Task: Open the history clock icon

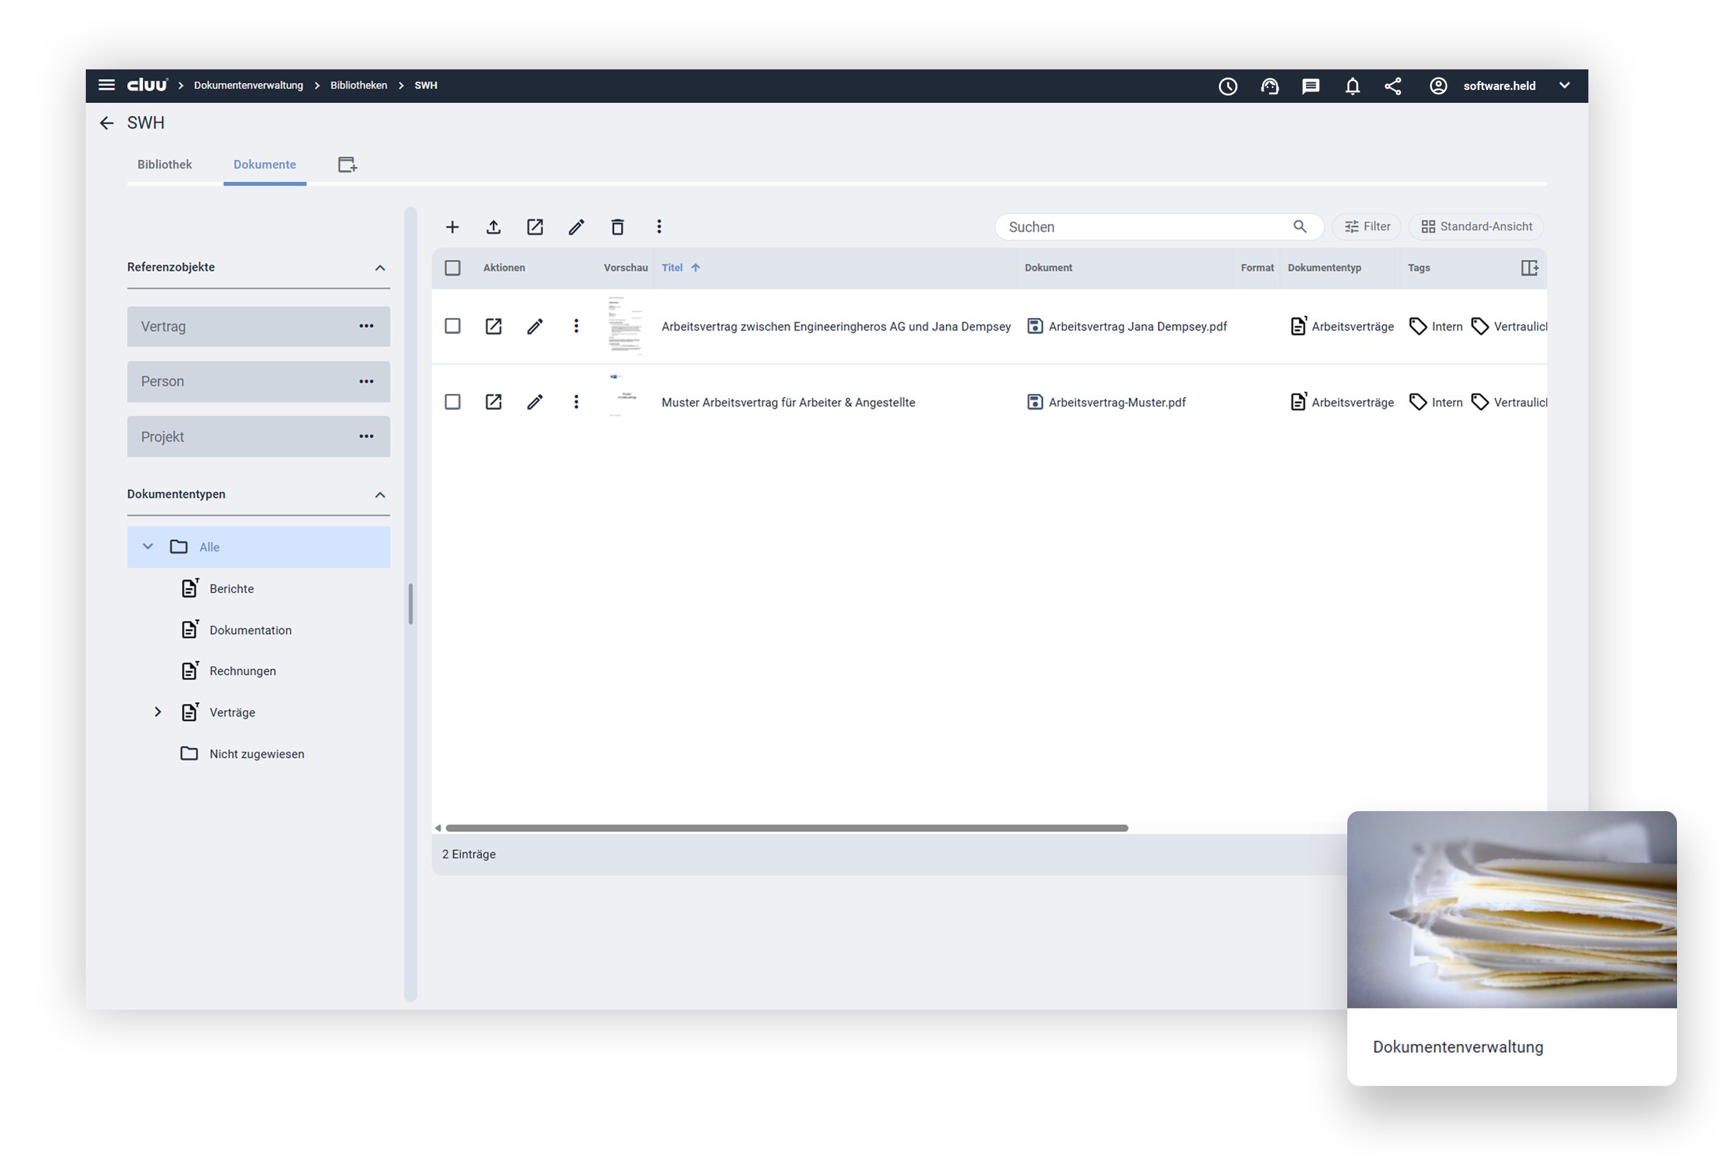Action: point(1227,86)
